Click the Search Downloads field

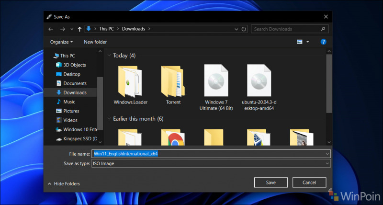290,29
